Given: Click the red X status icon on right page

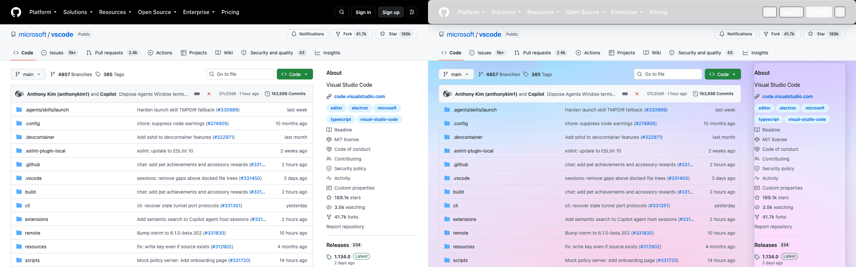Looking at the screenshot, I should (x=637, y=94).
